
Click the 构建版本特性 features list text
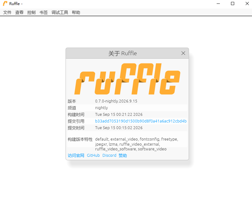[x=136, y=144]
